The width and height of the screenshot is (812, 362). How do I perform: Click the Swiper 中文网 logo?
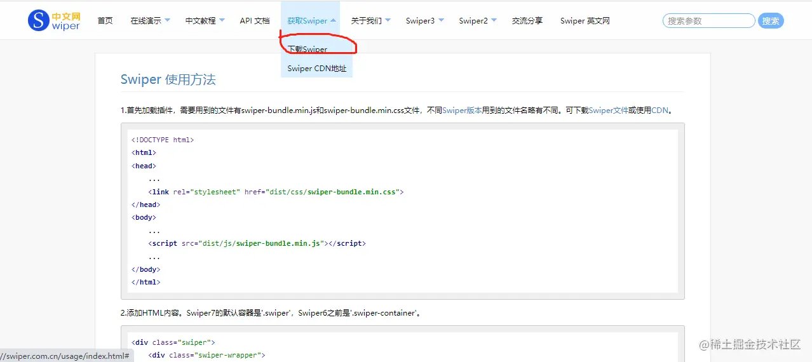point(54,20)
